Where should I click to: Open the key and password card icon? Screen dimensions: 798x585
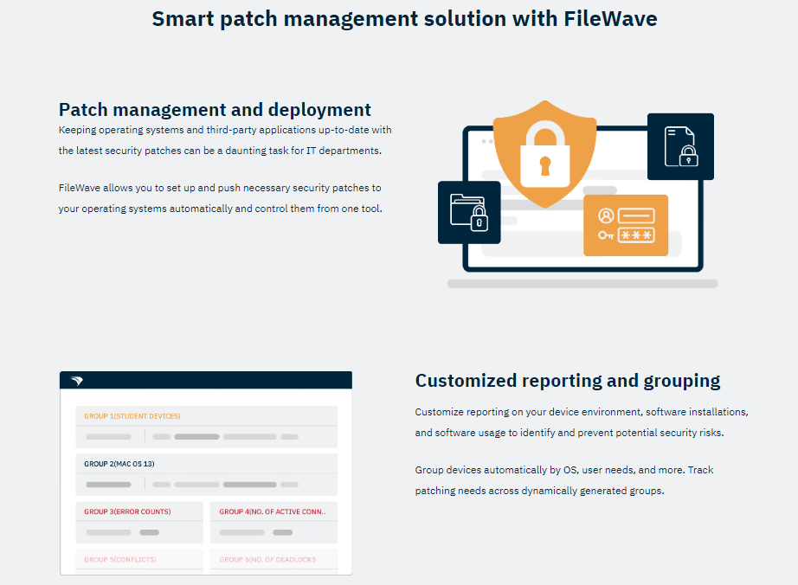pyautogui.click(x=626, y=225)
